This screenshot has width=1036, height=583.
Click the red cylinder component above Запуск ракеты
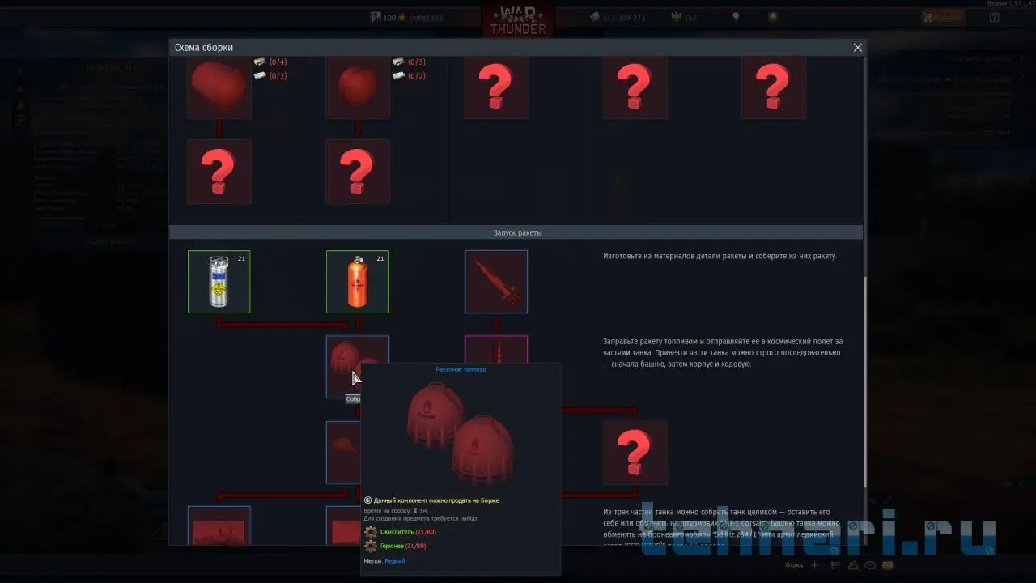(219, 87)
